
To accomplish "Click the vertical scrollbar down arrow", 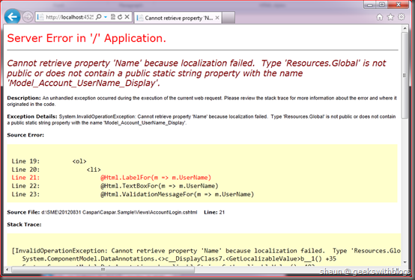I will (x=405, y=262).
